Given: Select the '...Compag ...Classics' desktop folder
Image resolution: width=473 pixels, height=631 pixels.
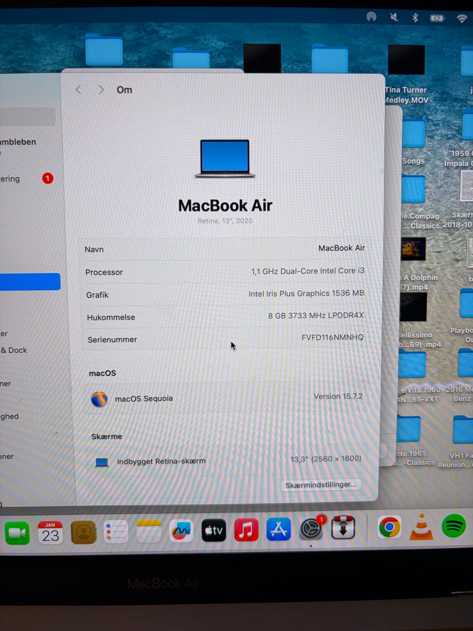Looking at the screenshot, I should pos(413,202).
